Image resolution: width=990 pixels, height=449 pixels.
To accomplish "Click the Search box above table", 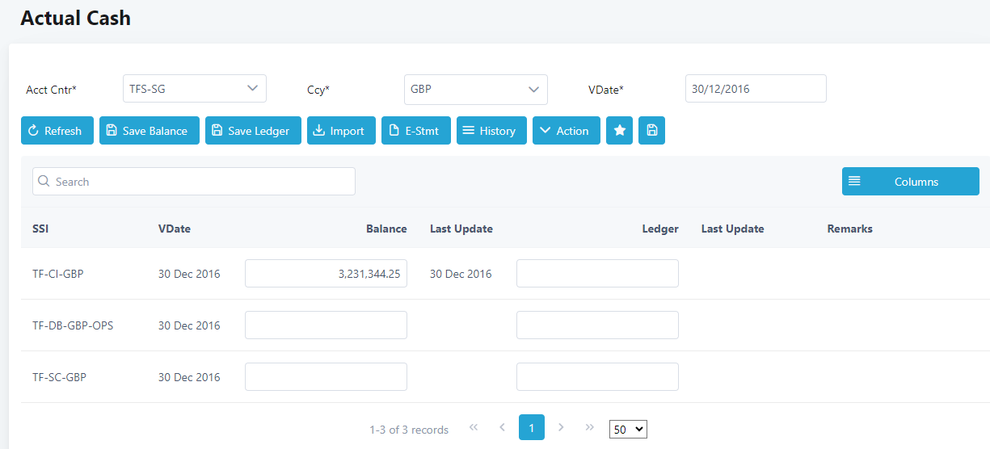I will click(194, 182).
